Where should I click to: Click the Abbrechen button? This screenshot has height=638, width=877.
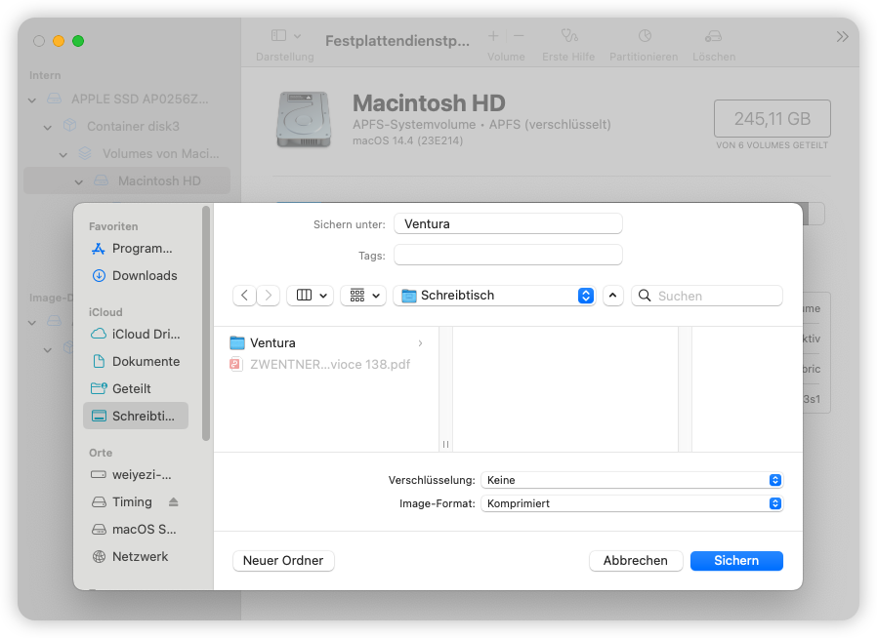coord(636,560)
